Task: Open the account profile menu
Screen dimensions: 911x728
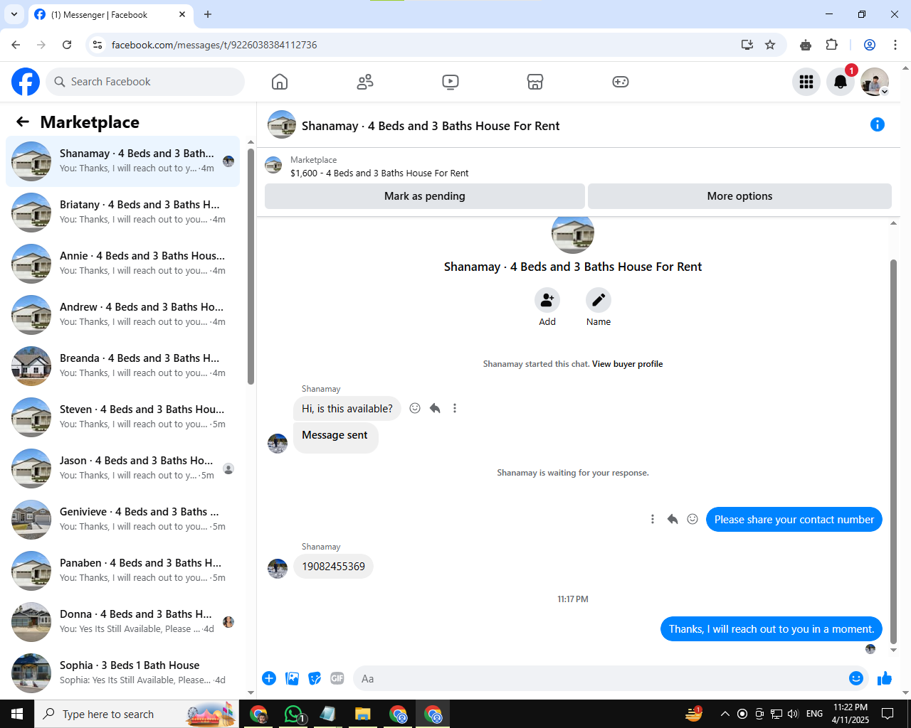Action: [x=875, y=82]
